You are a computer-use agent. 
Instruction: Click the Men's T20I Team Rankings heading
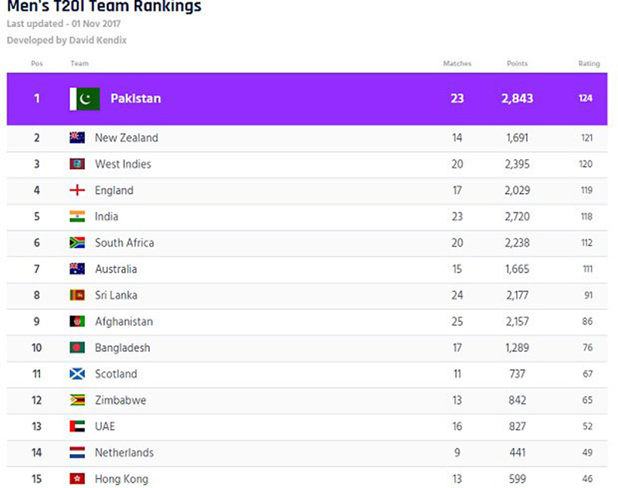point(104,8)
